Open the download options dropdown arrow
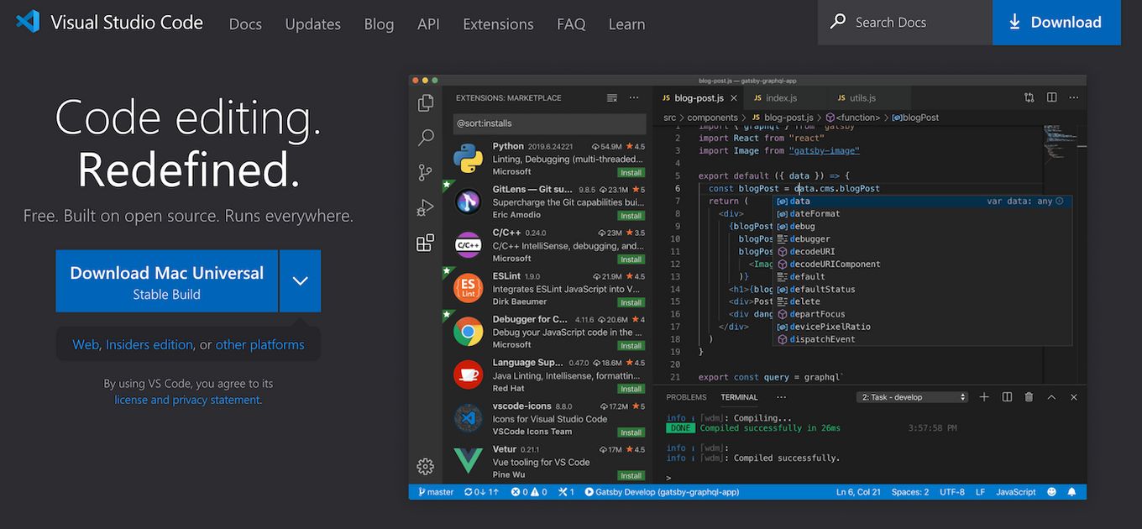The height and width of the screenshot is (529, 1142). pos(300,280)
